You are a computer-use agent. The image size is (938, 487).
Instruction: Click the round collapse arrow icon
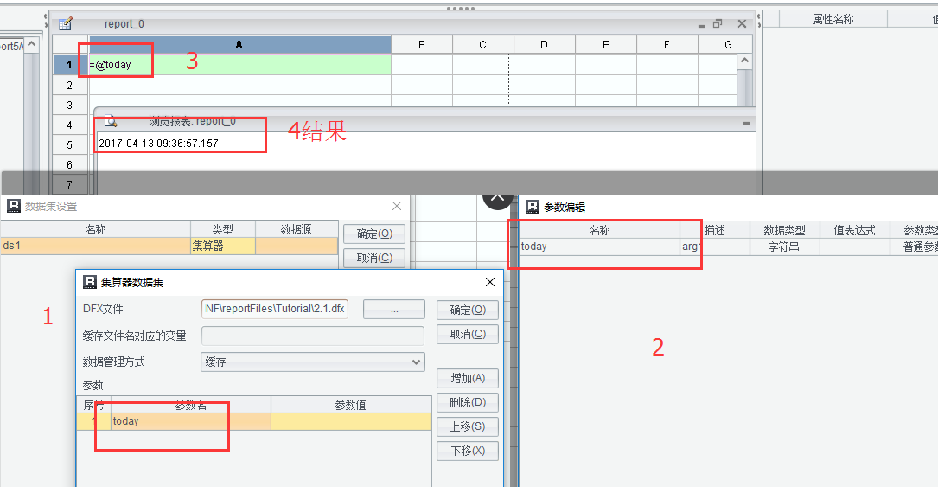[498, 199]
